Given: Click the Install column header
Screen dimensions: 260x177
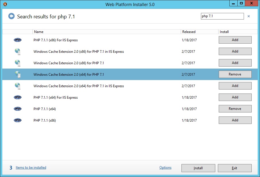Looking at the screenshot, I should click(x=238, y=32).
